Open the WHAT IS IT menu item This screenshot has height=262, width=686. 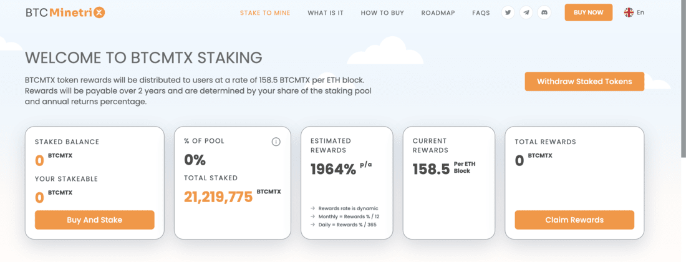(x=326, y=12)
